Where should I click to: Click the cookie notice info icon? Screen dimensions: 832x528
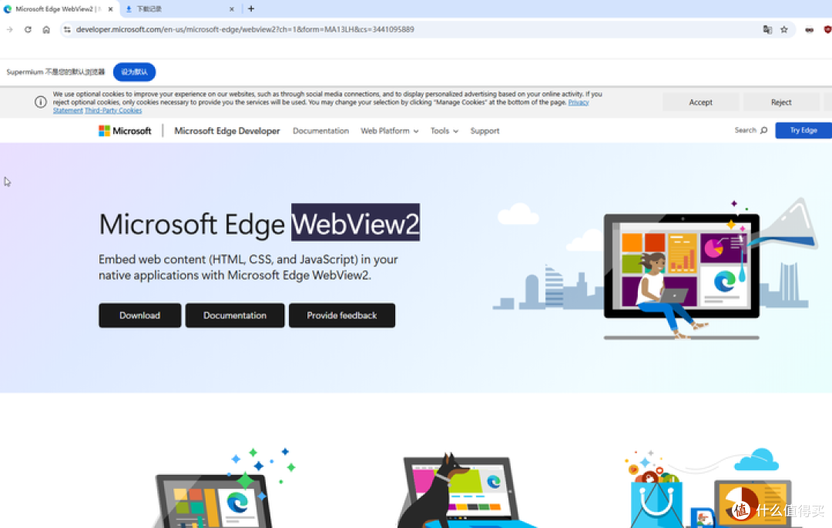click(x=40, y=102)
